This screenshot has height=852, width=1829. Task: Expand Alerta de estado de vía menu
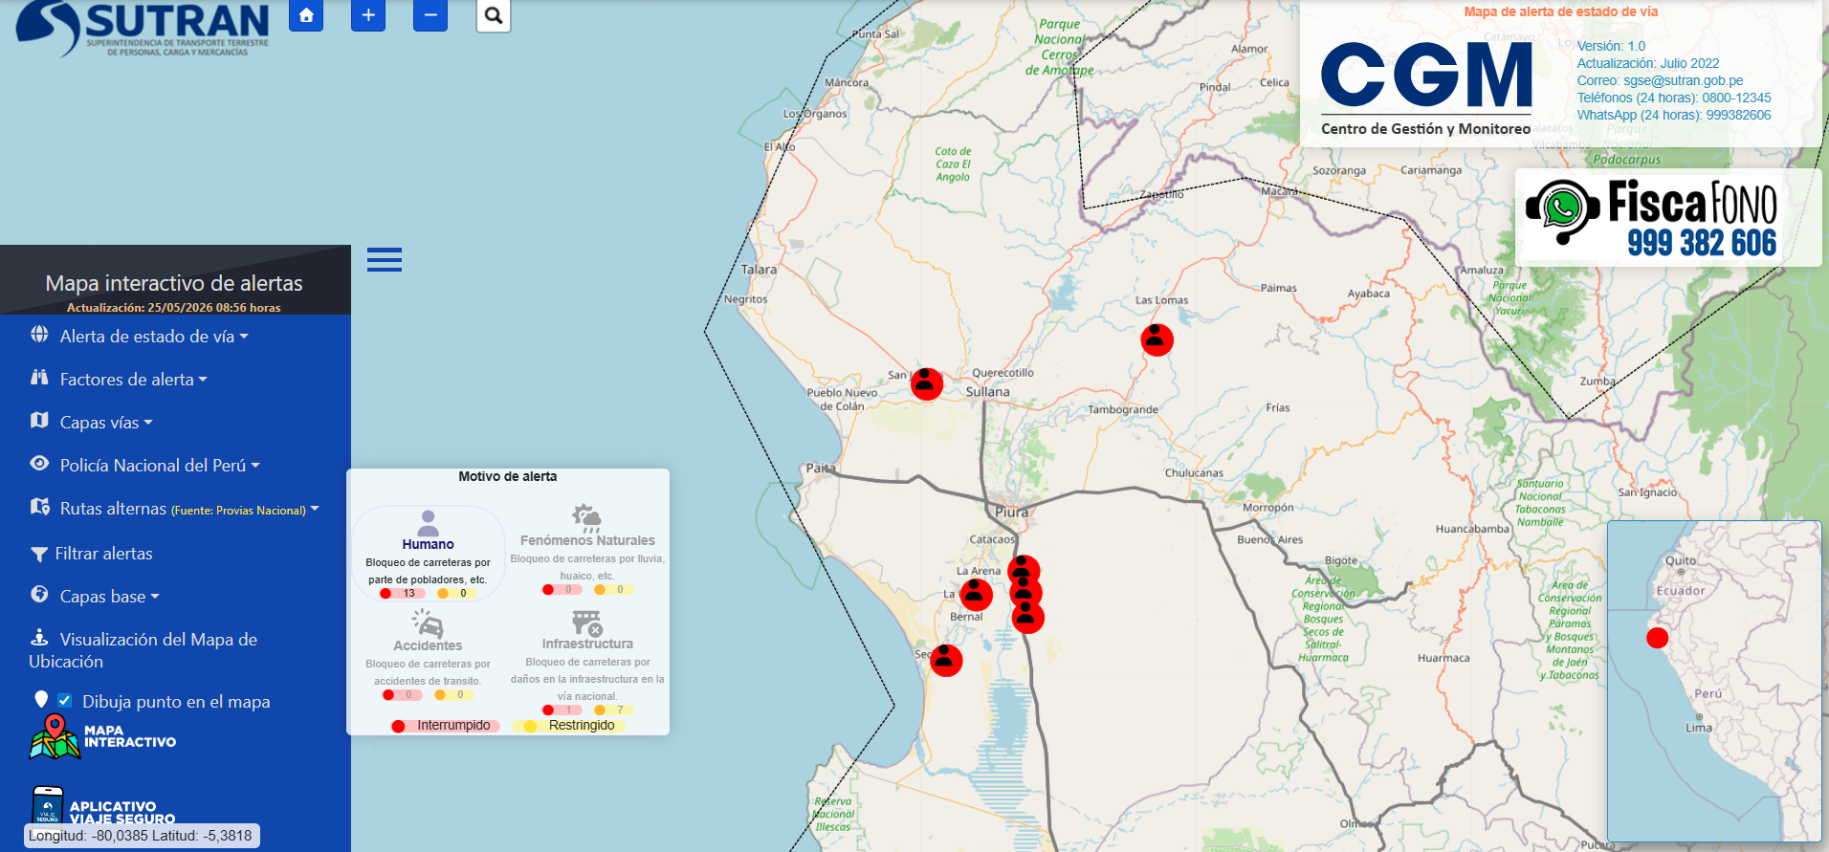(x=154, y=337)
